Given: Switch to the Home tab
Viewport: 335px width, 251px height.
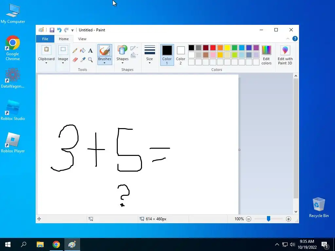Looking at the screenshot, I should [64, 39].
